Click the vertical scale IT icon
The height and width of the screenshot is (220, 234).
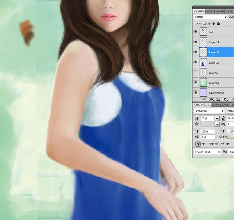tap(197, 131)
